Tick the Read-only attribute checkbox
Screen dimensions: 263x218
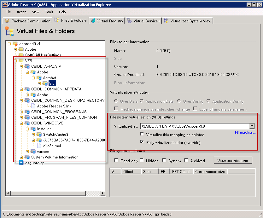pyautogui.click(x=116, y=161)
